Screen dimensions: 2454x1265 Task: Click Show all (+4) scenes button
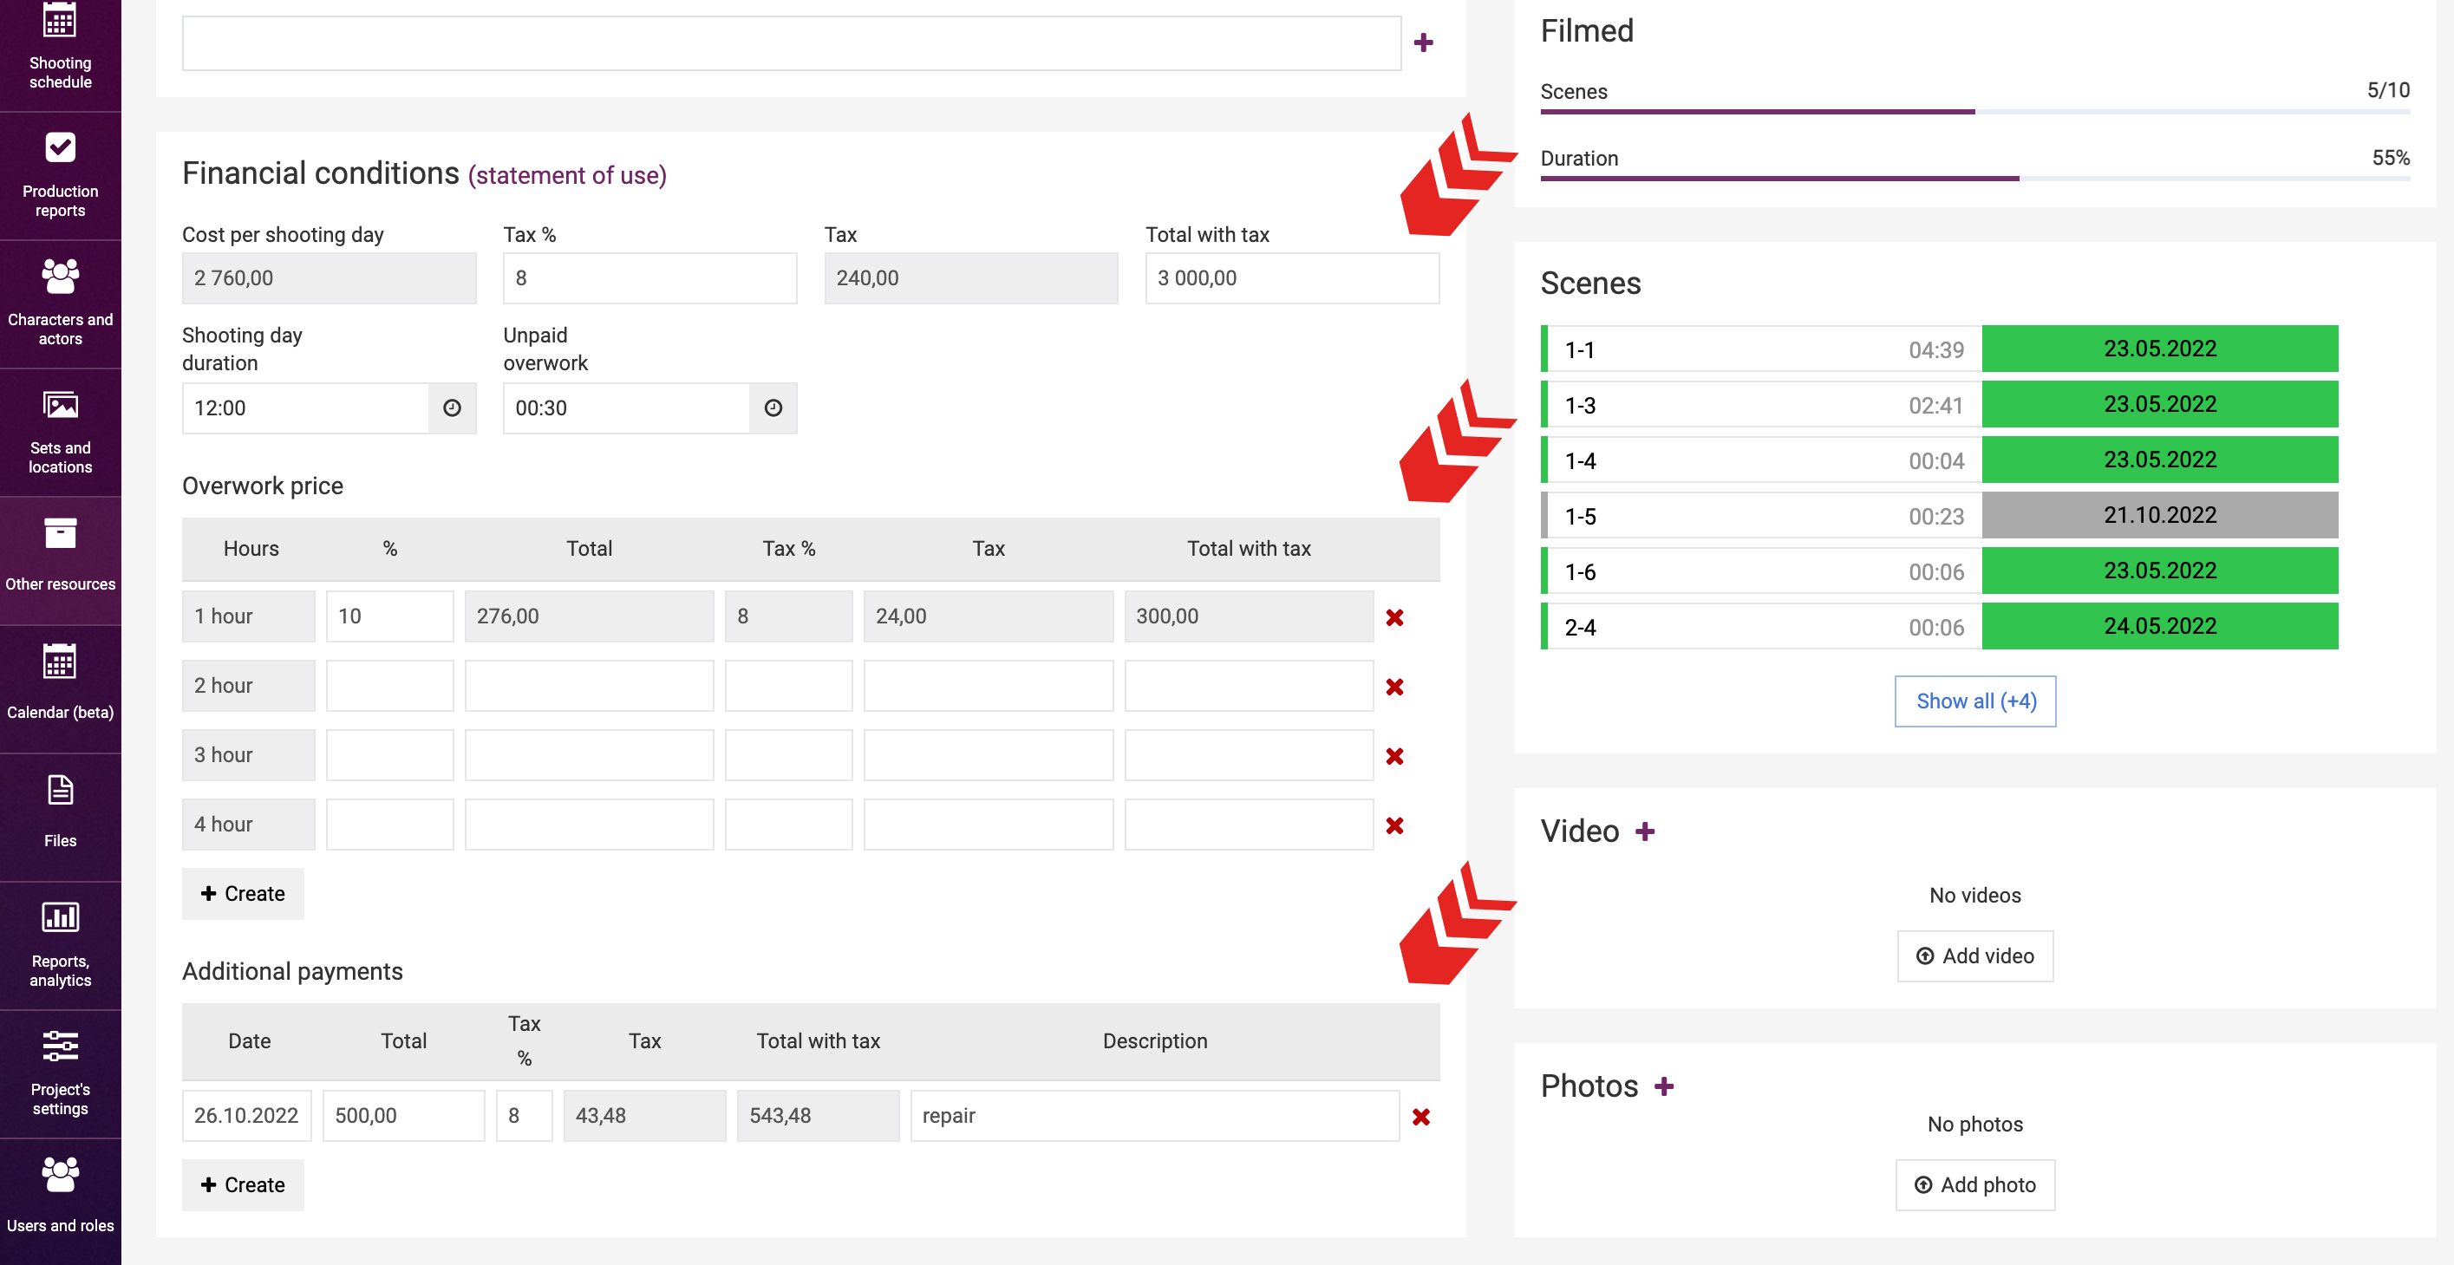(1974, 701)
